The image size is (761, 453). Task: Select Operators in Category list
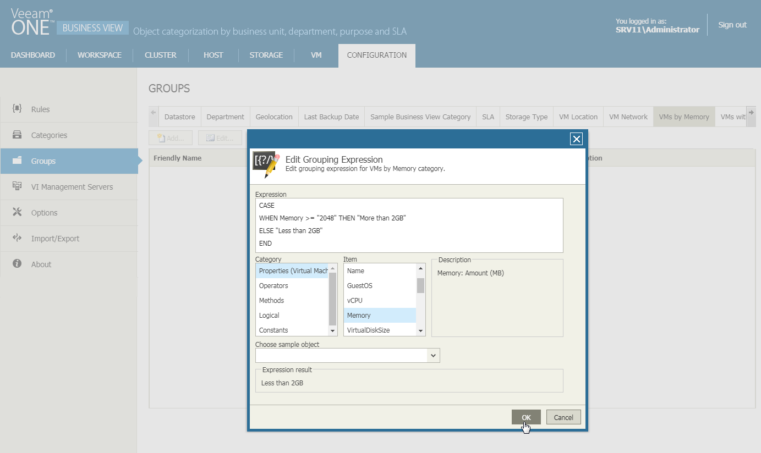click(292, 285)
